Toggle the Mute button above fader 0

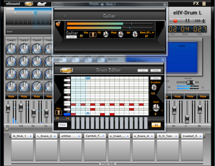(x=191, y=96)
